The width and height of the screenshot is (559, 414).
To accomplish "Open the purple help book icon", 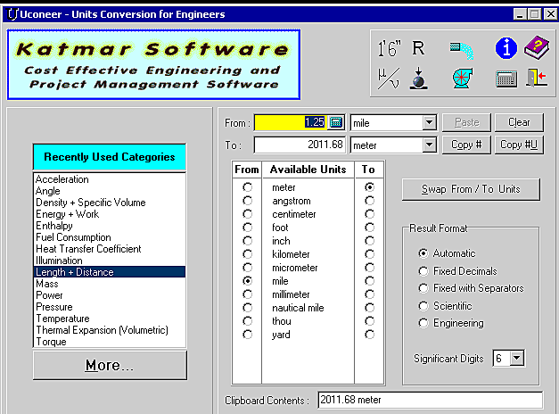I will point(537,47).
